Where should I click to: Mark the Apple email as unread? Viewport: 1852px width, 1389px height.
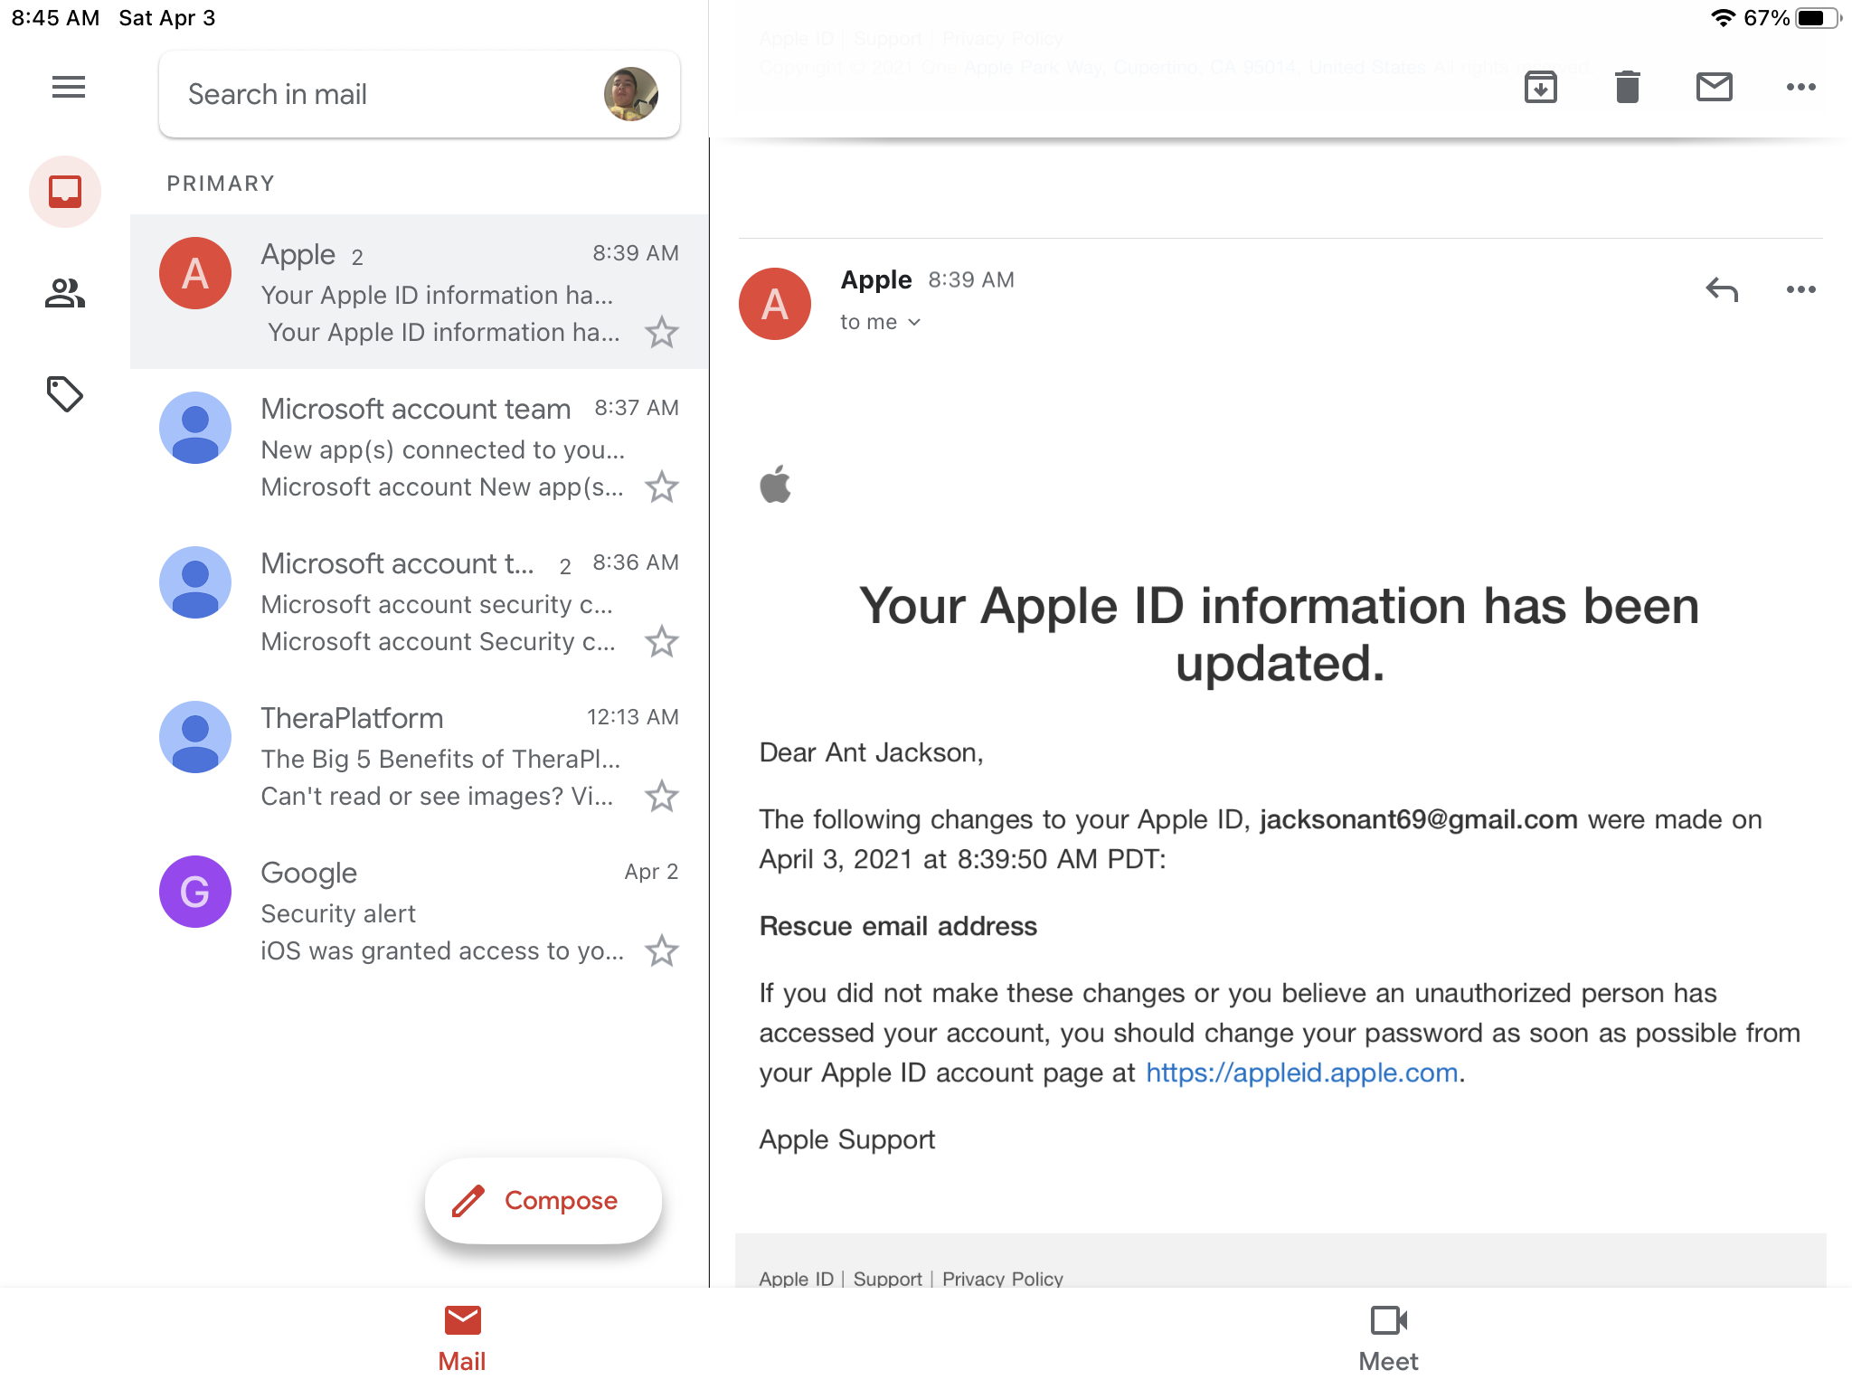(x=1714, y=87)
